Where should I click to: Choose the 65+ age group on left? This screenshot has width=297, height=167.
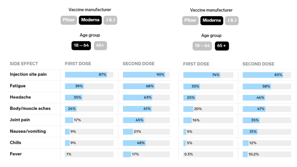(100, 45)
